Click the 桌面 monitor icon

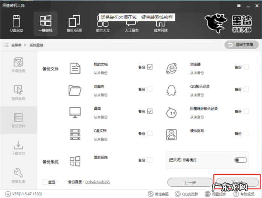[75, 112]
